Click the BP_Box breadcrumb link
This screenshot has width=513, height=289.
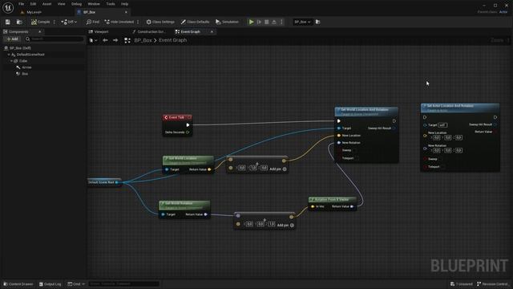pyautogui.click(x=143, y=40)
